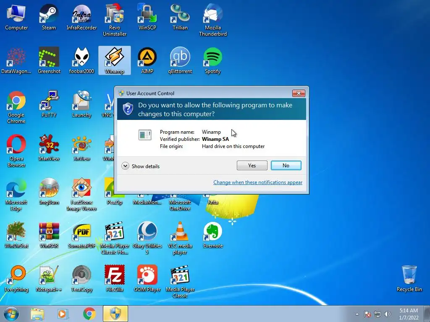Screen dimensions: 430x322
Task: Click the XnView desktop shortcut
Action: (x=81, y=148)
